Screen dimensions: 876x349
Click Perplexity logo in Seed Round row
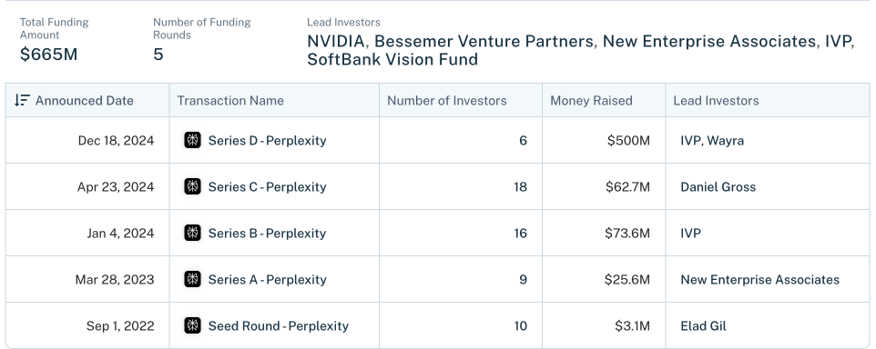[x=193, y=325]
